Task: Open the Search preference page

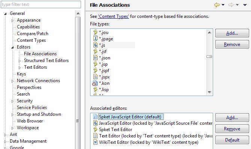Action: pos(23,94)
